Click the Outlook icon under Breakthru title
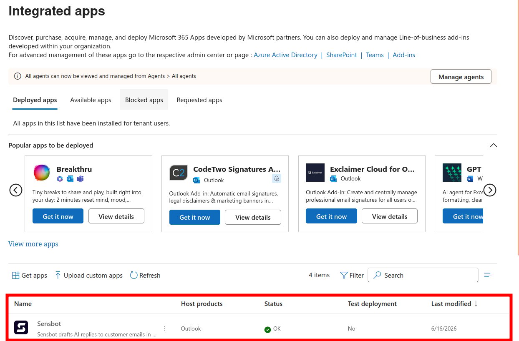519x341 pixels. [70, 179]
